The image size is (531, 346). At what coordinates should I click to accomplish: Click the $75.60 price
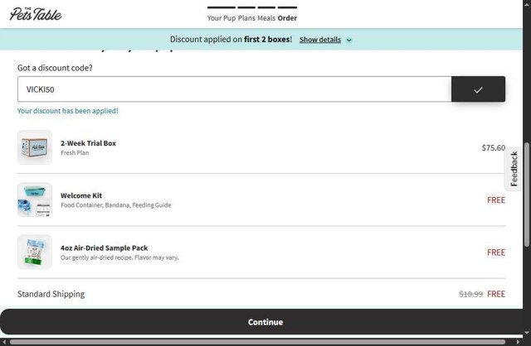click(494, 147)
